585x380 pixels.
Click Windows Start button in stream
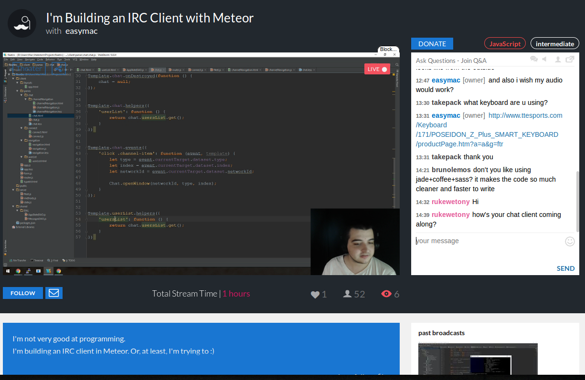[x=8, y=271]
